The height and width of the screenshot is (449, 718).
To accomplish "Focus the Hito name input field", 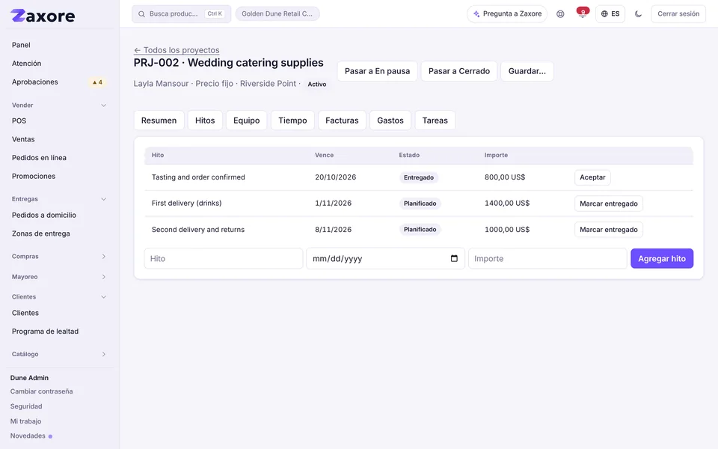I will 224,258.
